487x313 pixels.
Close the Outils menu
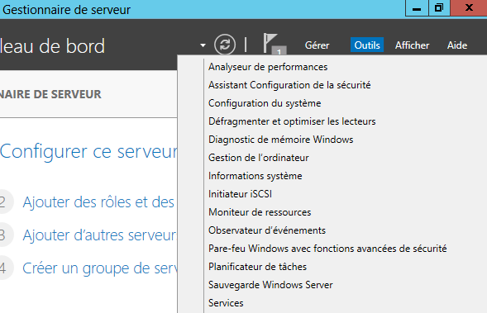tap(367, 45)
